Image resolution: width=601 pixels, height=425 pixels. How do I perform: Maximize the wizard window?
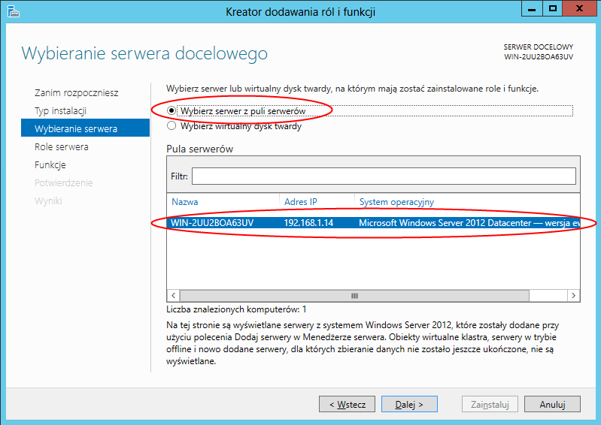[x=552, y=9]
